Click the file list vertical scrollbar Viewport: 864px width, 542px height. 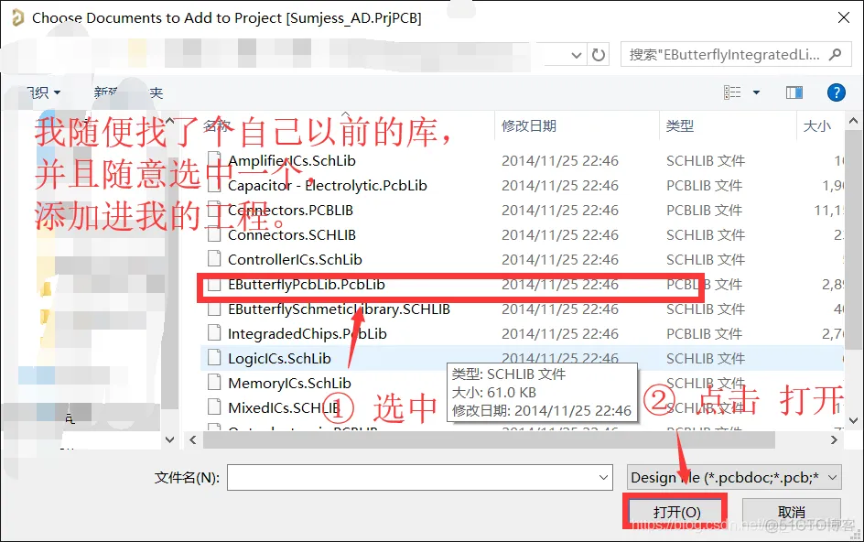click(x=854, y=239)
